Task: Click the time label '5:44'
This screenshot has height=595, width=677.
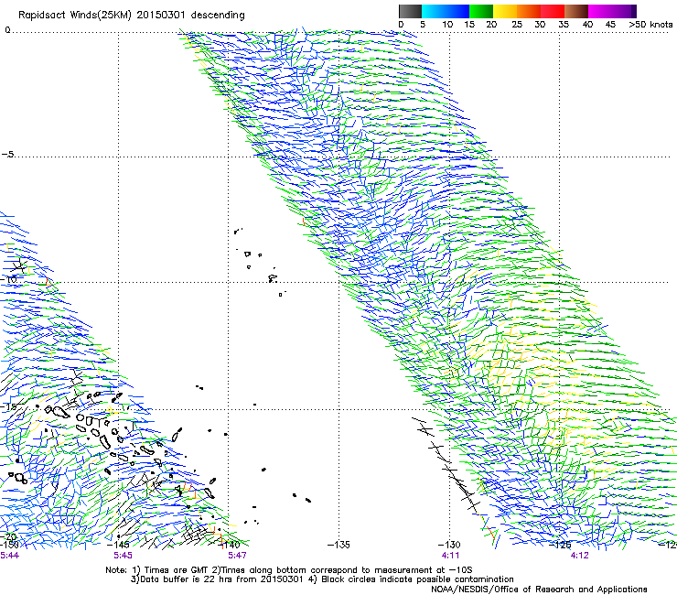Action: (9, 556)
